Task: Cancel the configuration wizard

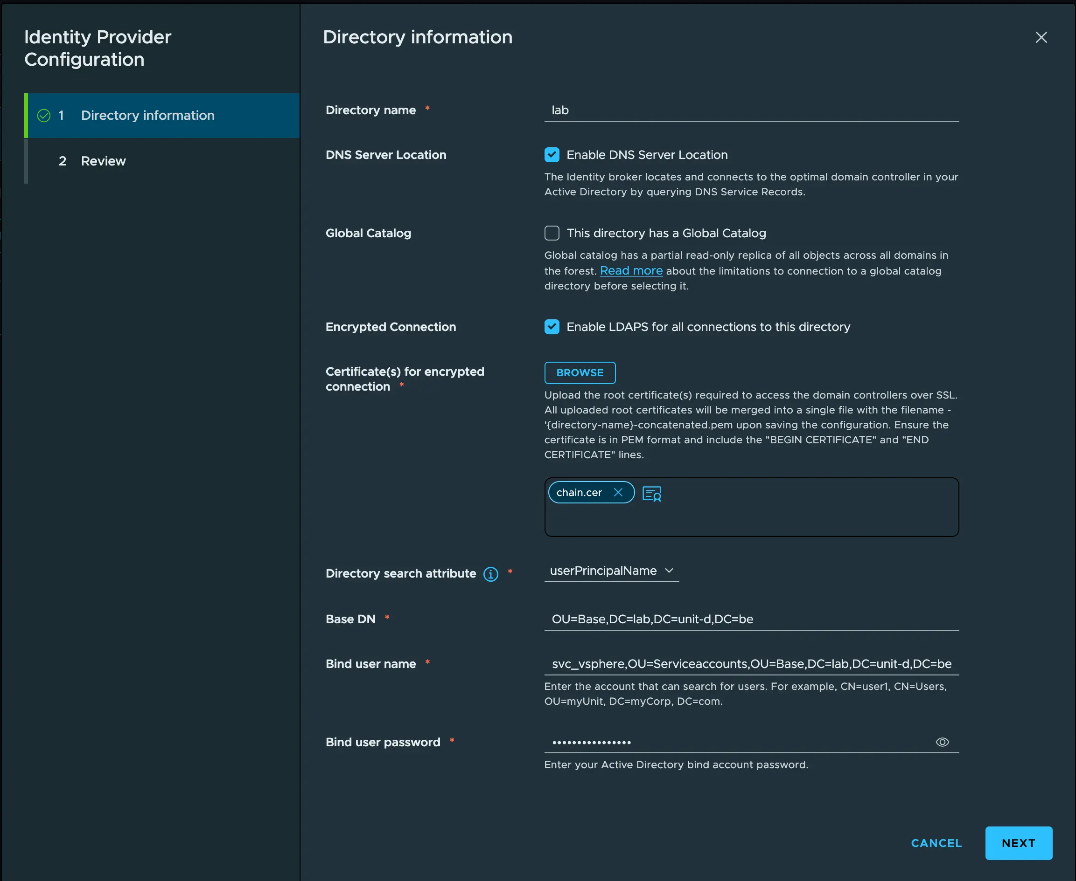Action: pyautogui.click(x=936, y=843)
